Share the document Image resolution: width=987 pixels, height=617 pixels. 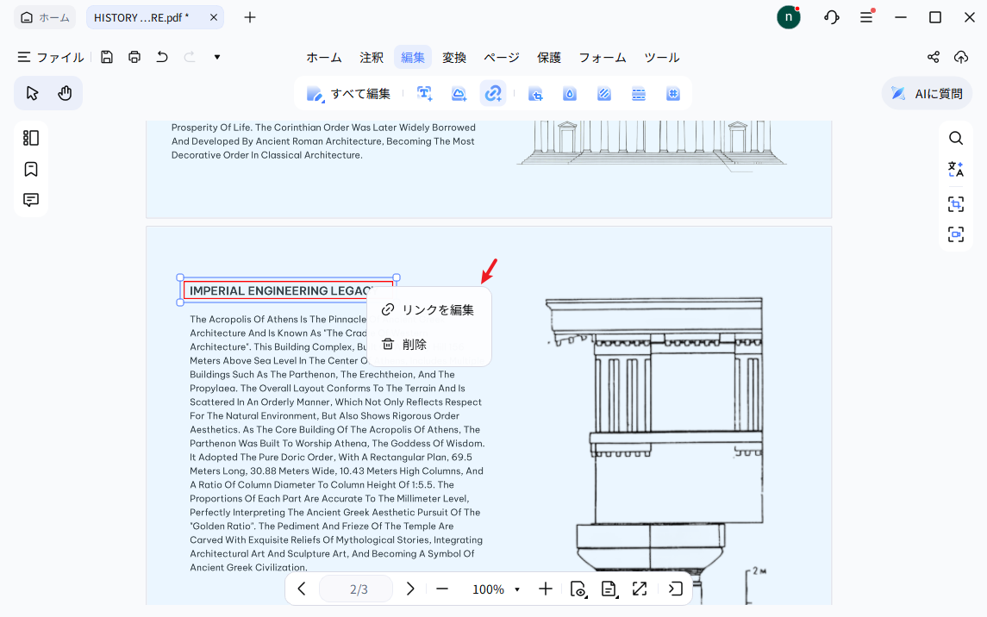[x=934, y=57]
